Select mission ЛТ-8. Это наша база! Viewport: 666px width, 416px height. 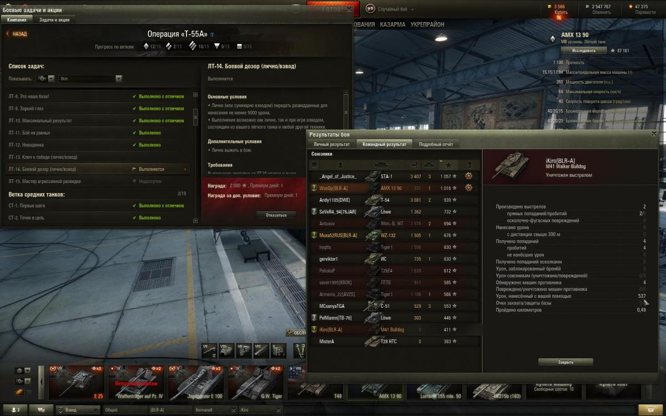[98, 96]
